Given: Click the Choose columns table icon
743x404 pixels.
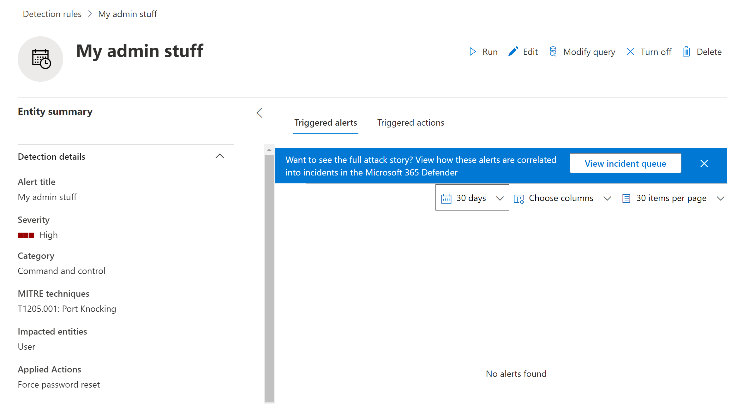Looking at the screenshot, I should click(x=519, y=199).
